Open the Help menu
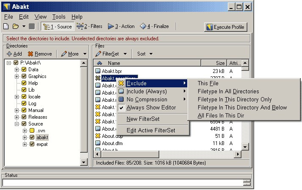 77,17
